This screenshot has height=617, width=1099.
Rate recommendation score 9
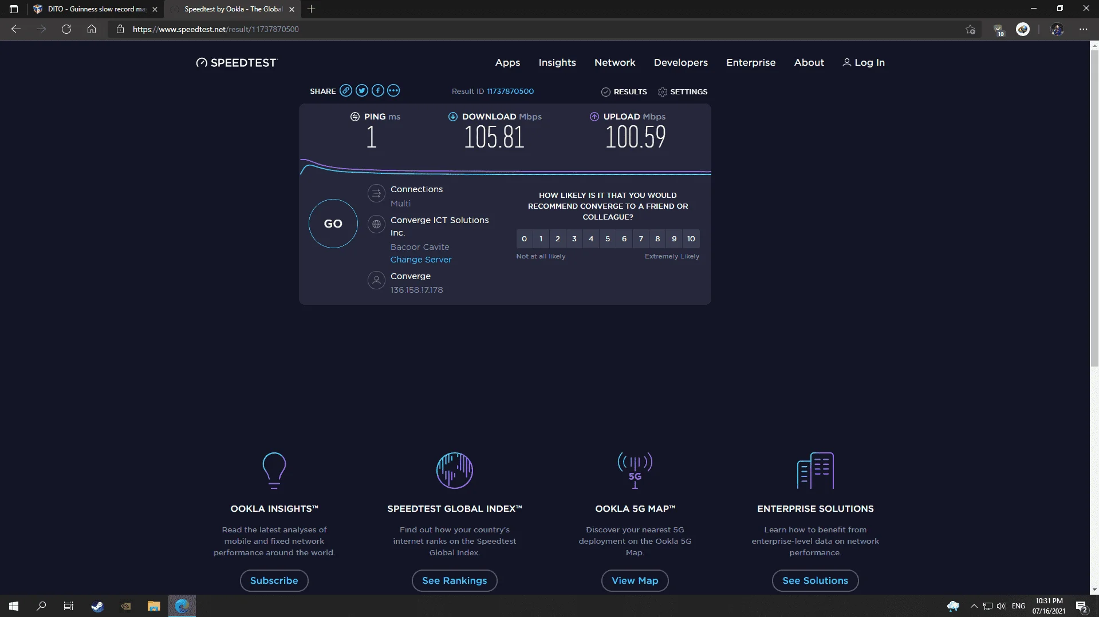pyautogui.click(x=674, y=239)
